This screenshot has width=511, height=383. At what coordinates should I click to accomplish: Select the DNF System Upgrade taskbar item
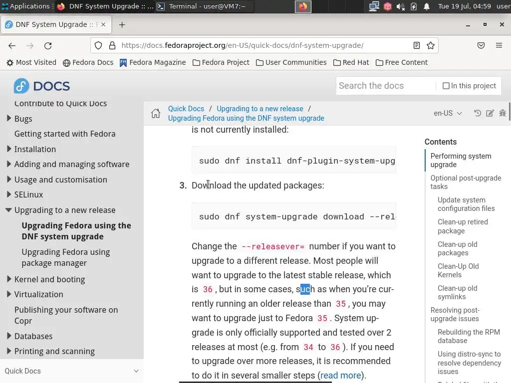105,6
